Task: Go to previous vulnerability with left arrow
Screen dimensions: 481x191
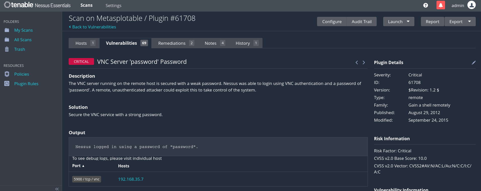Action: [x=357, y=63]
